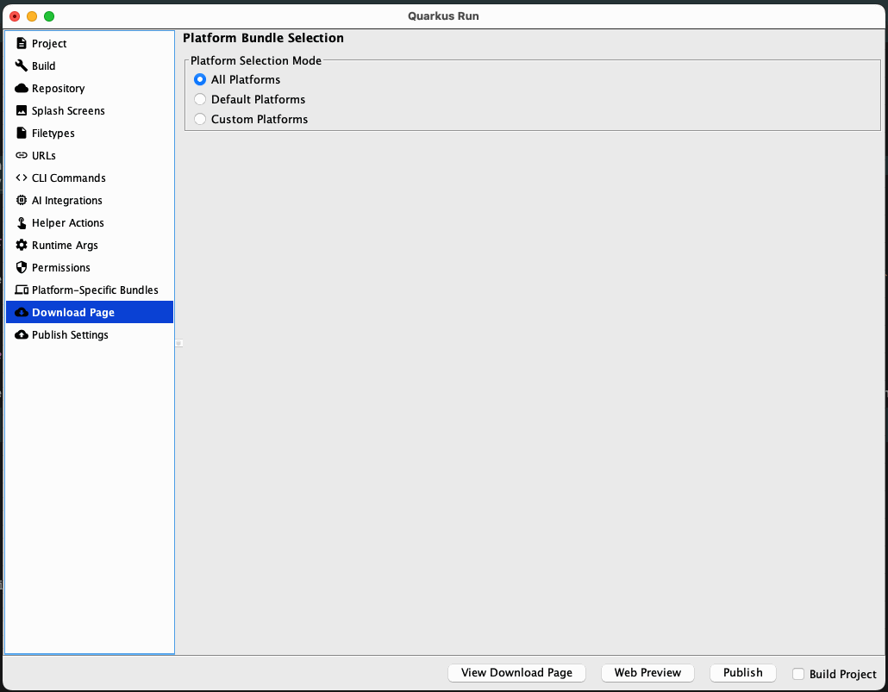Screen dimensions: 888x692
Task: Choose the Default Platforms option
Action: 200,99
